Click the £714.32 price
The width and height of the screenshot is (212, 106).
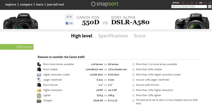coord(113,101)
